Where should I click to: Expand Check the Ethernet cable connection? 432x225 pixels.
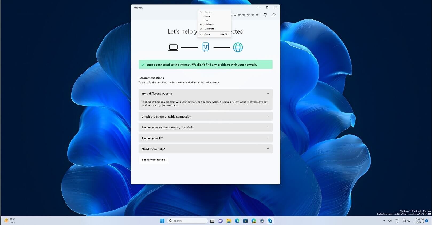(206, 116)
